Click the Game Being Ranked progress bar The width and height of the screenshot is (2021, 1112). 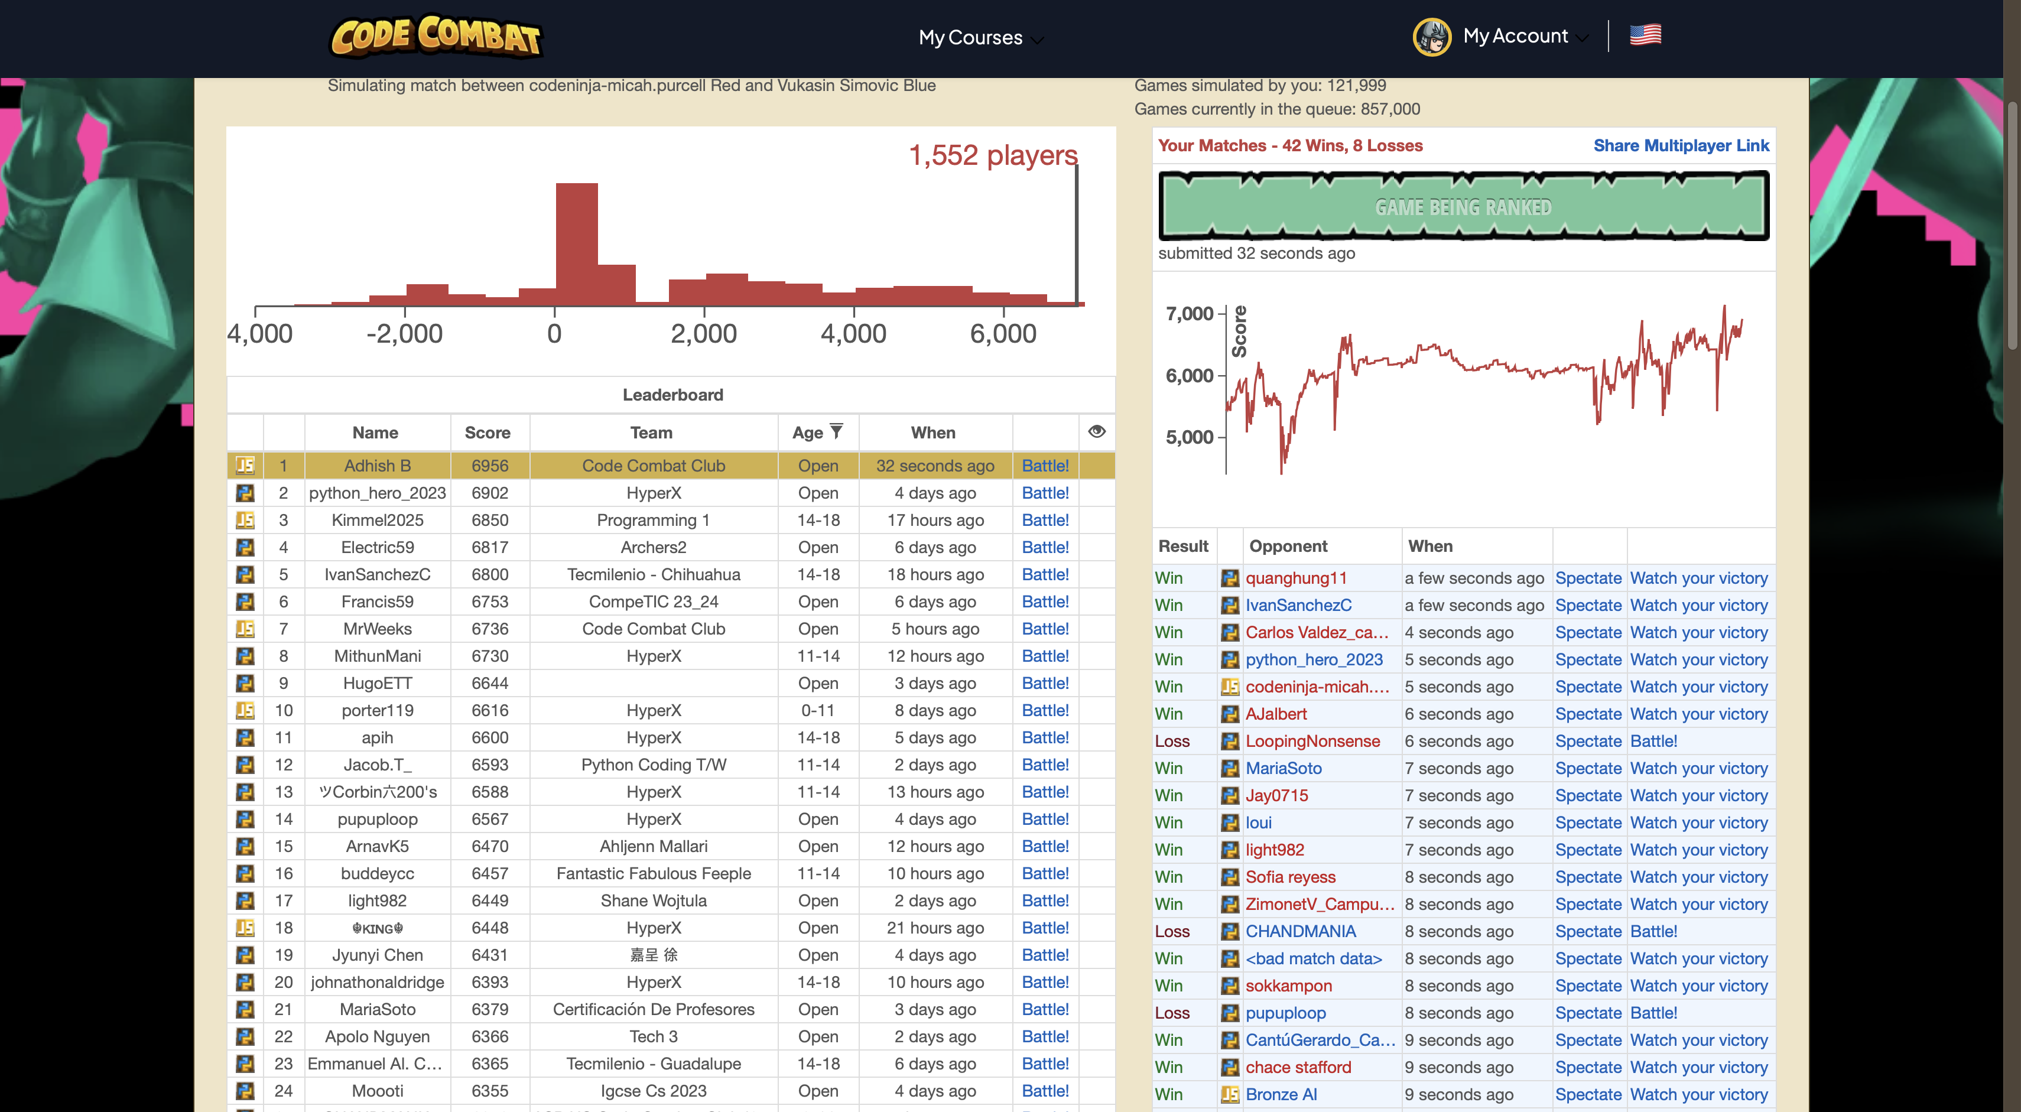click(1463, 206)
